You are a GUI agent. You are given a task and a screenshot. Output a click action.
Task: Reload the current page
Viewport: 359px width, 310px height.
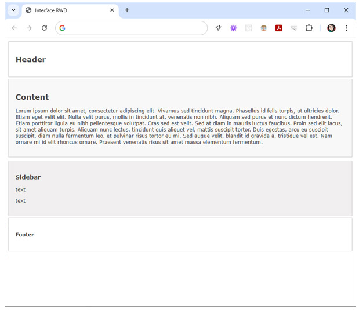44,28
